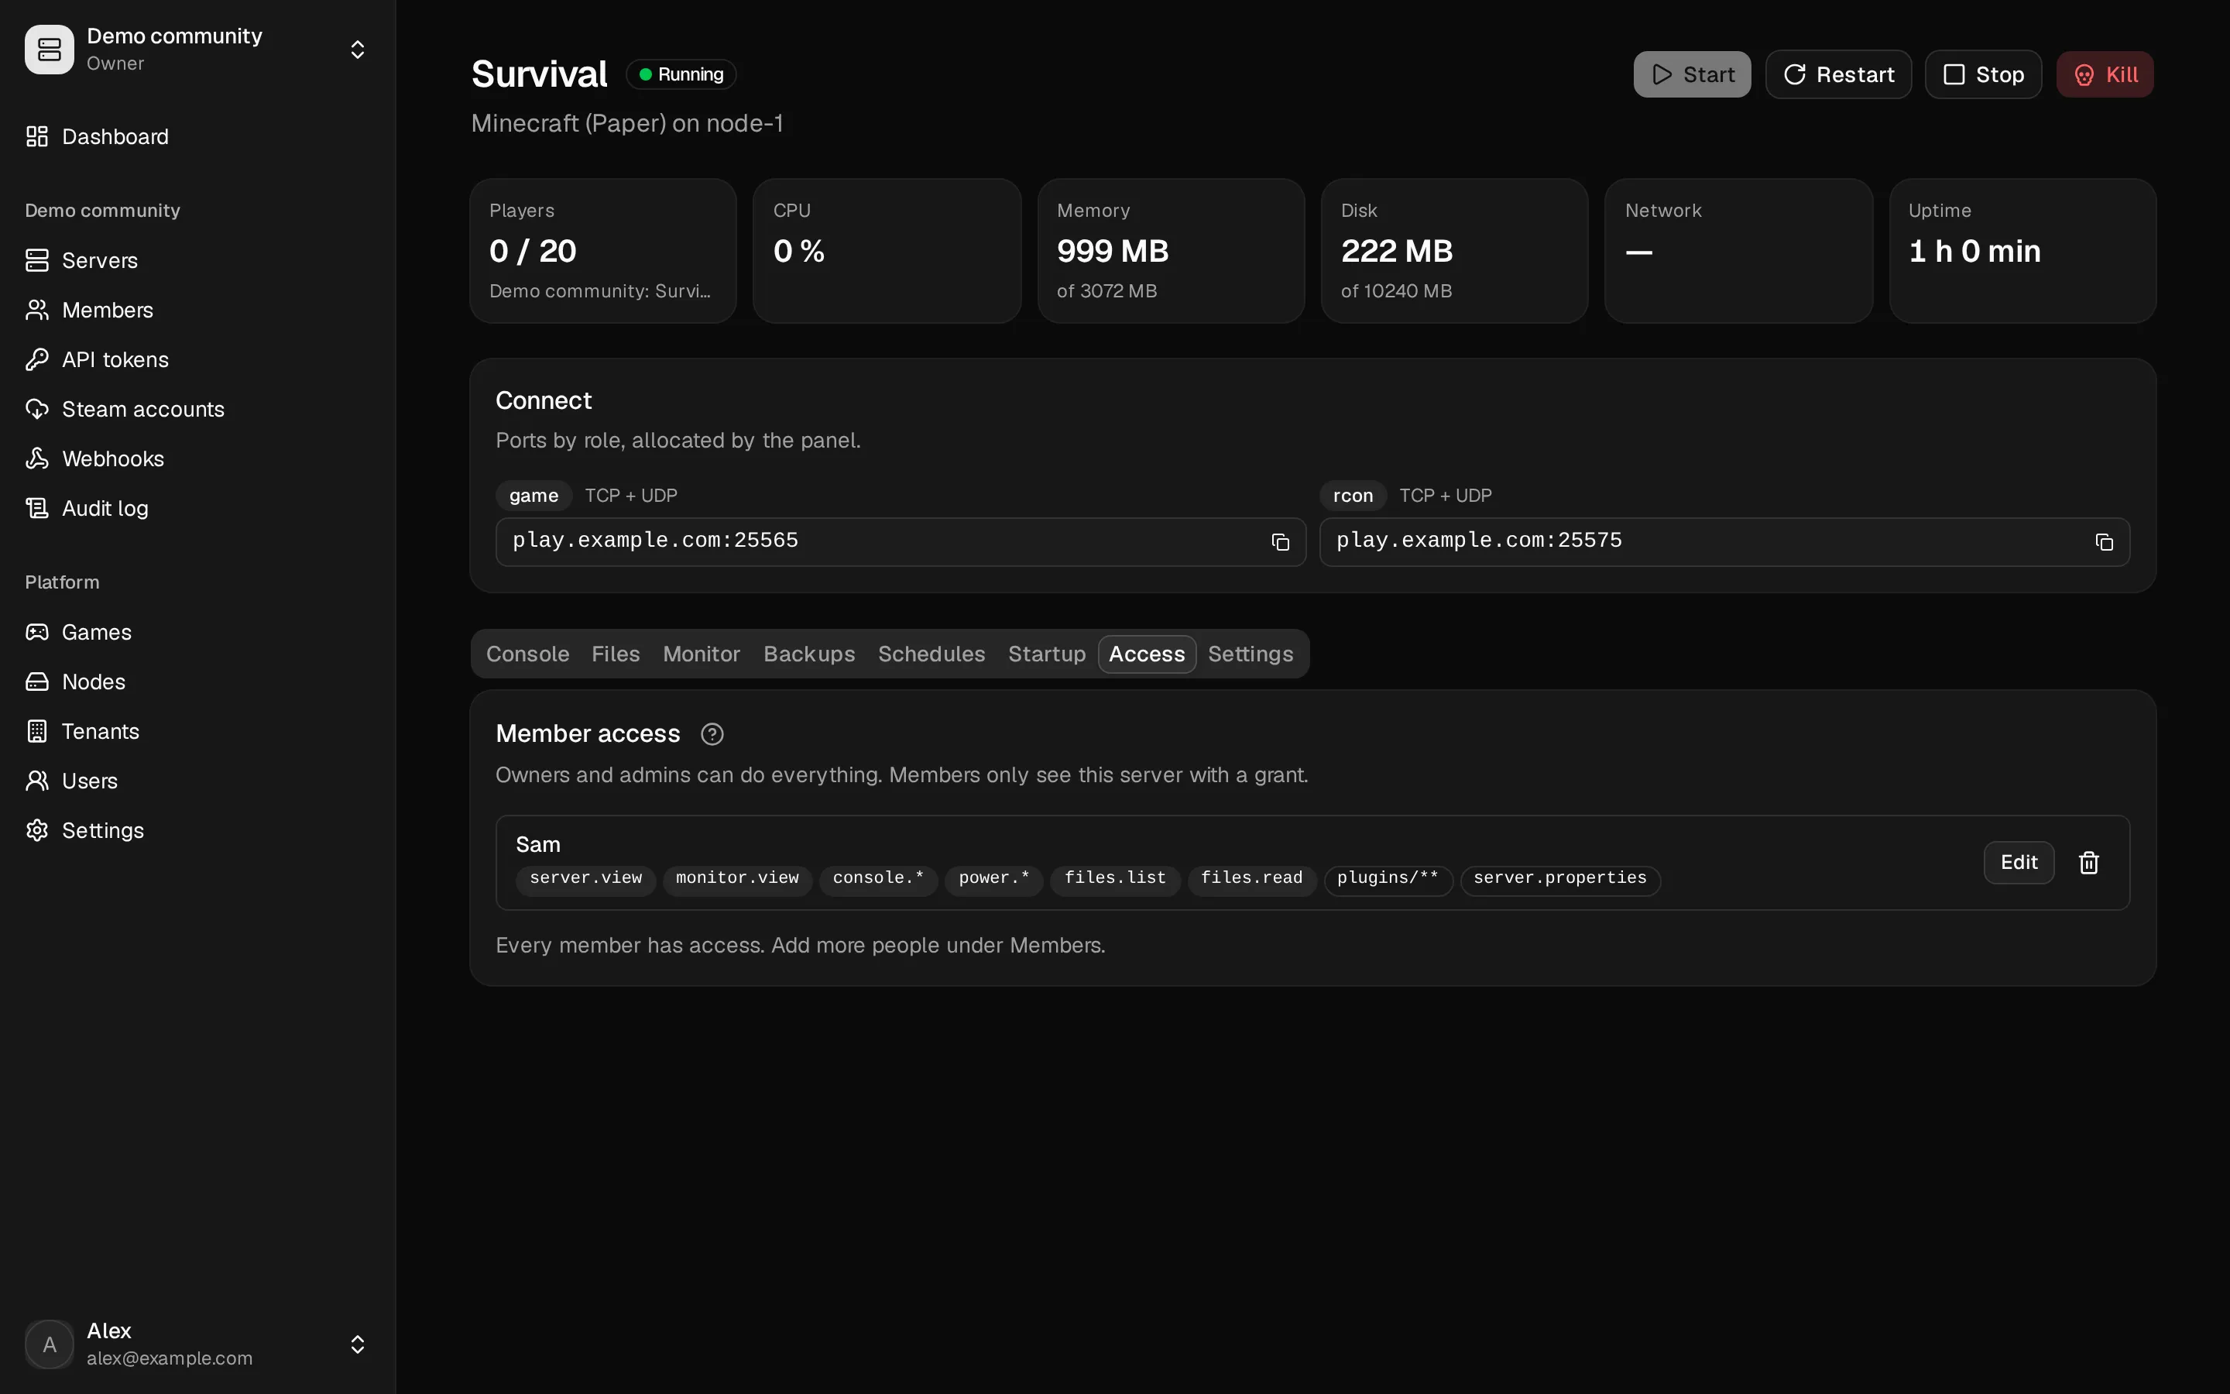Open API tokens page
The width and height of the screenshot is (2230, 1394).
pos(98,359)
